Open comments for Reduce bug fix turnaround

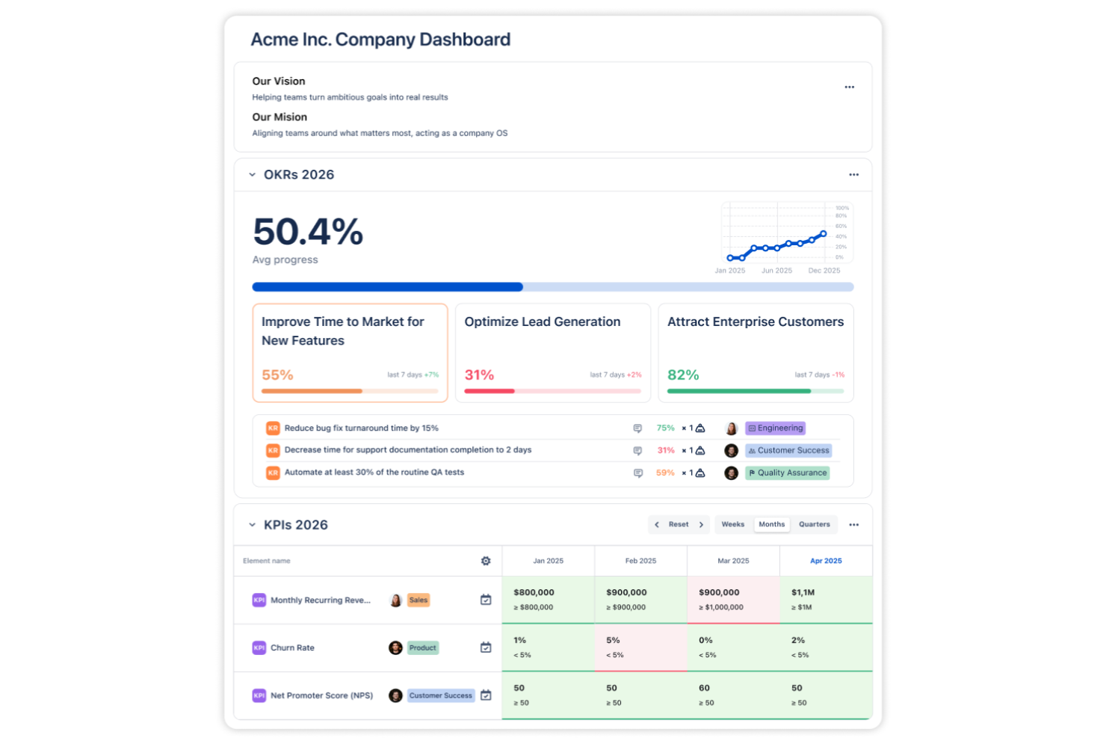tap(637, 428)
